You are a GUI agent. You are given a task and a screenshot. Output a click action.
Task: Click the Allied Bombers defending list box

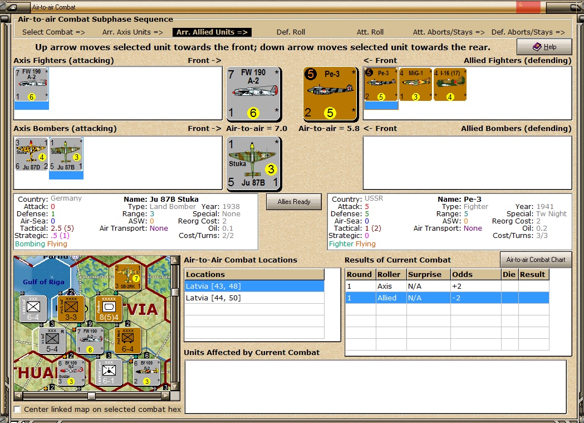coord(468,163)
